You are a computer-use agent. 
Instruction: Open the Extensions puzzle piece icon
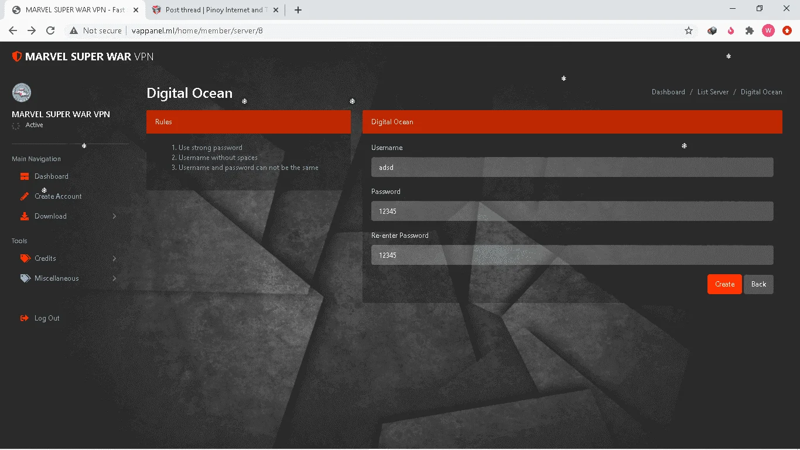(750, 30)
